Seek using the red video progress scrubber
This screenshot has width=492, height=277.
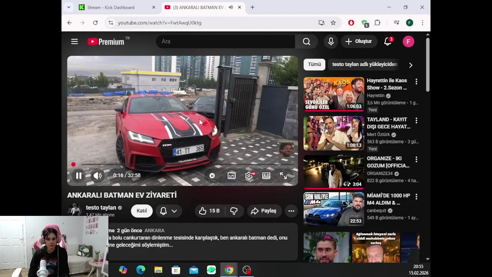pos(73,165)
